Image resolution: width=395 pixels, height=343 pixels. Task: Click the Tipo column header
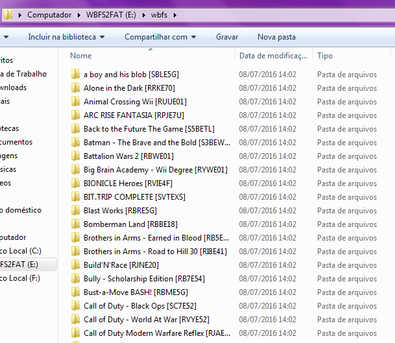click(x=325, y=56)
